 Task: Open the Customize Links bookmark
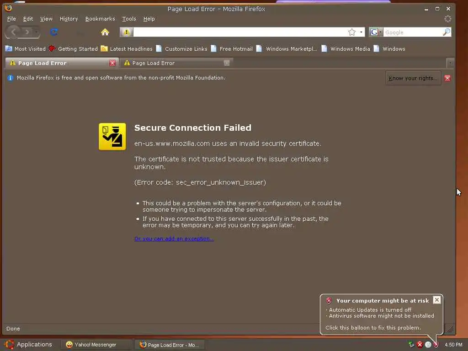click(x=181, y=48)
